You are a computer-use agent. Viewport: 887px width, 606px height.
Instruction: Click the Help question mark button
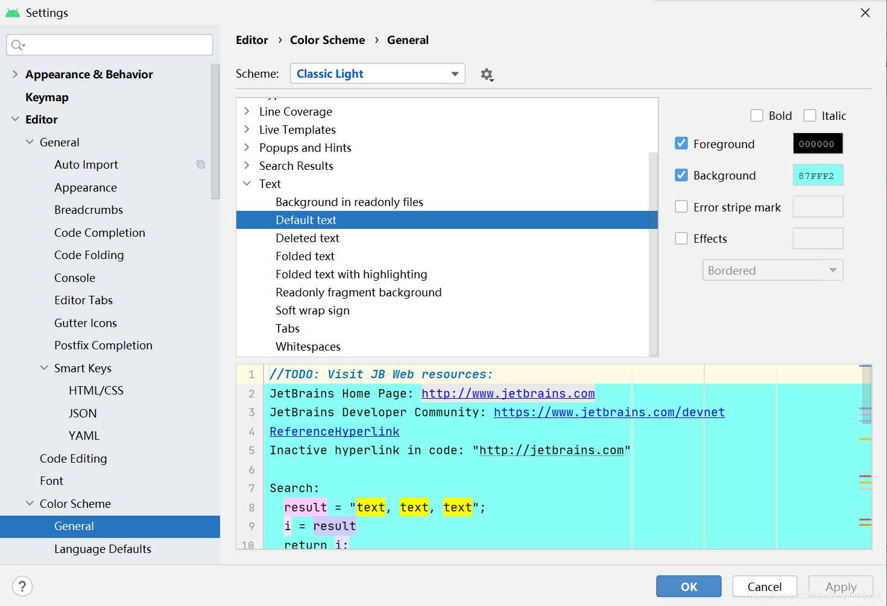pyautogui.click(x=22, y=586)
